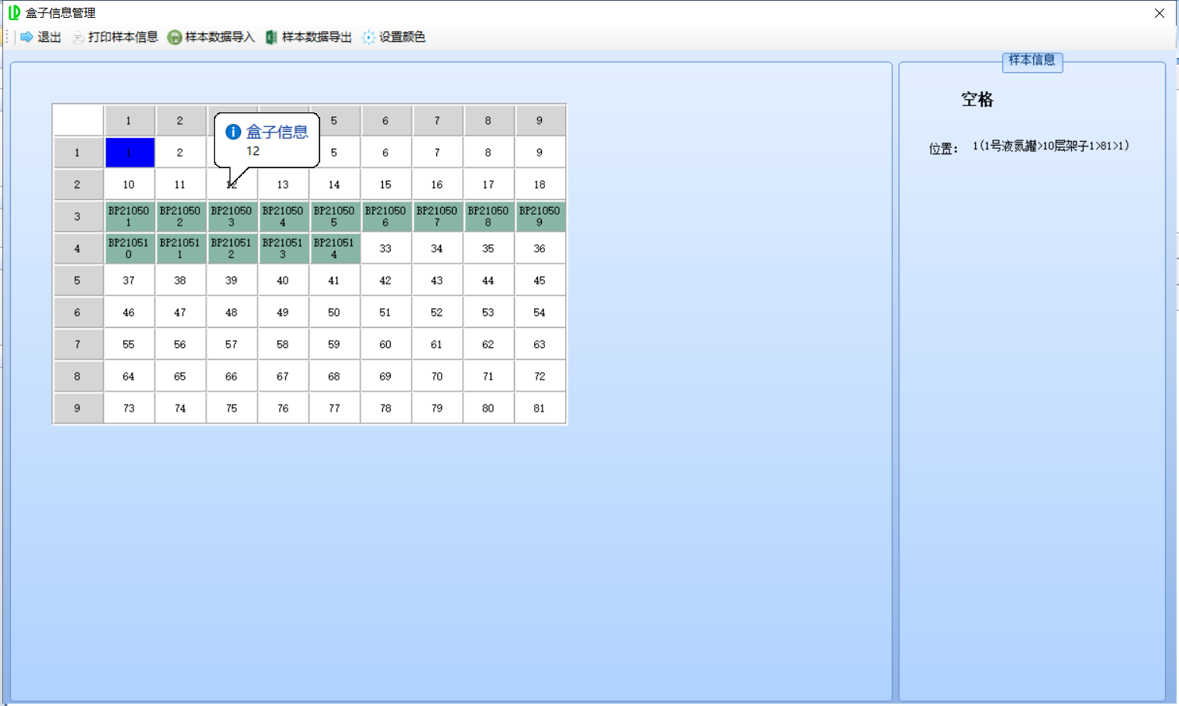Select sample cell BP210501
The width and height of the screenshot is (1179, 706).
(129, 217)
